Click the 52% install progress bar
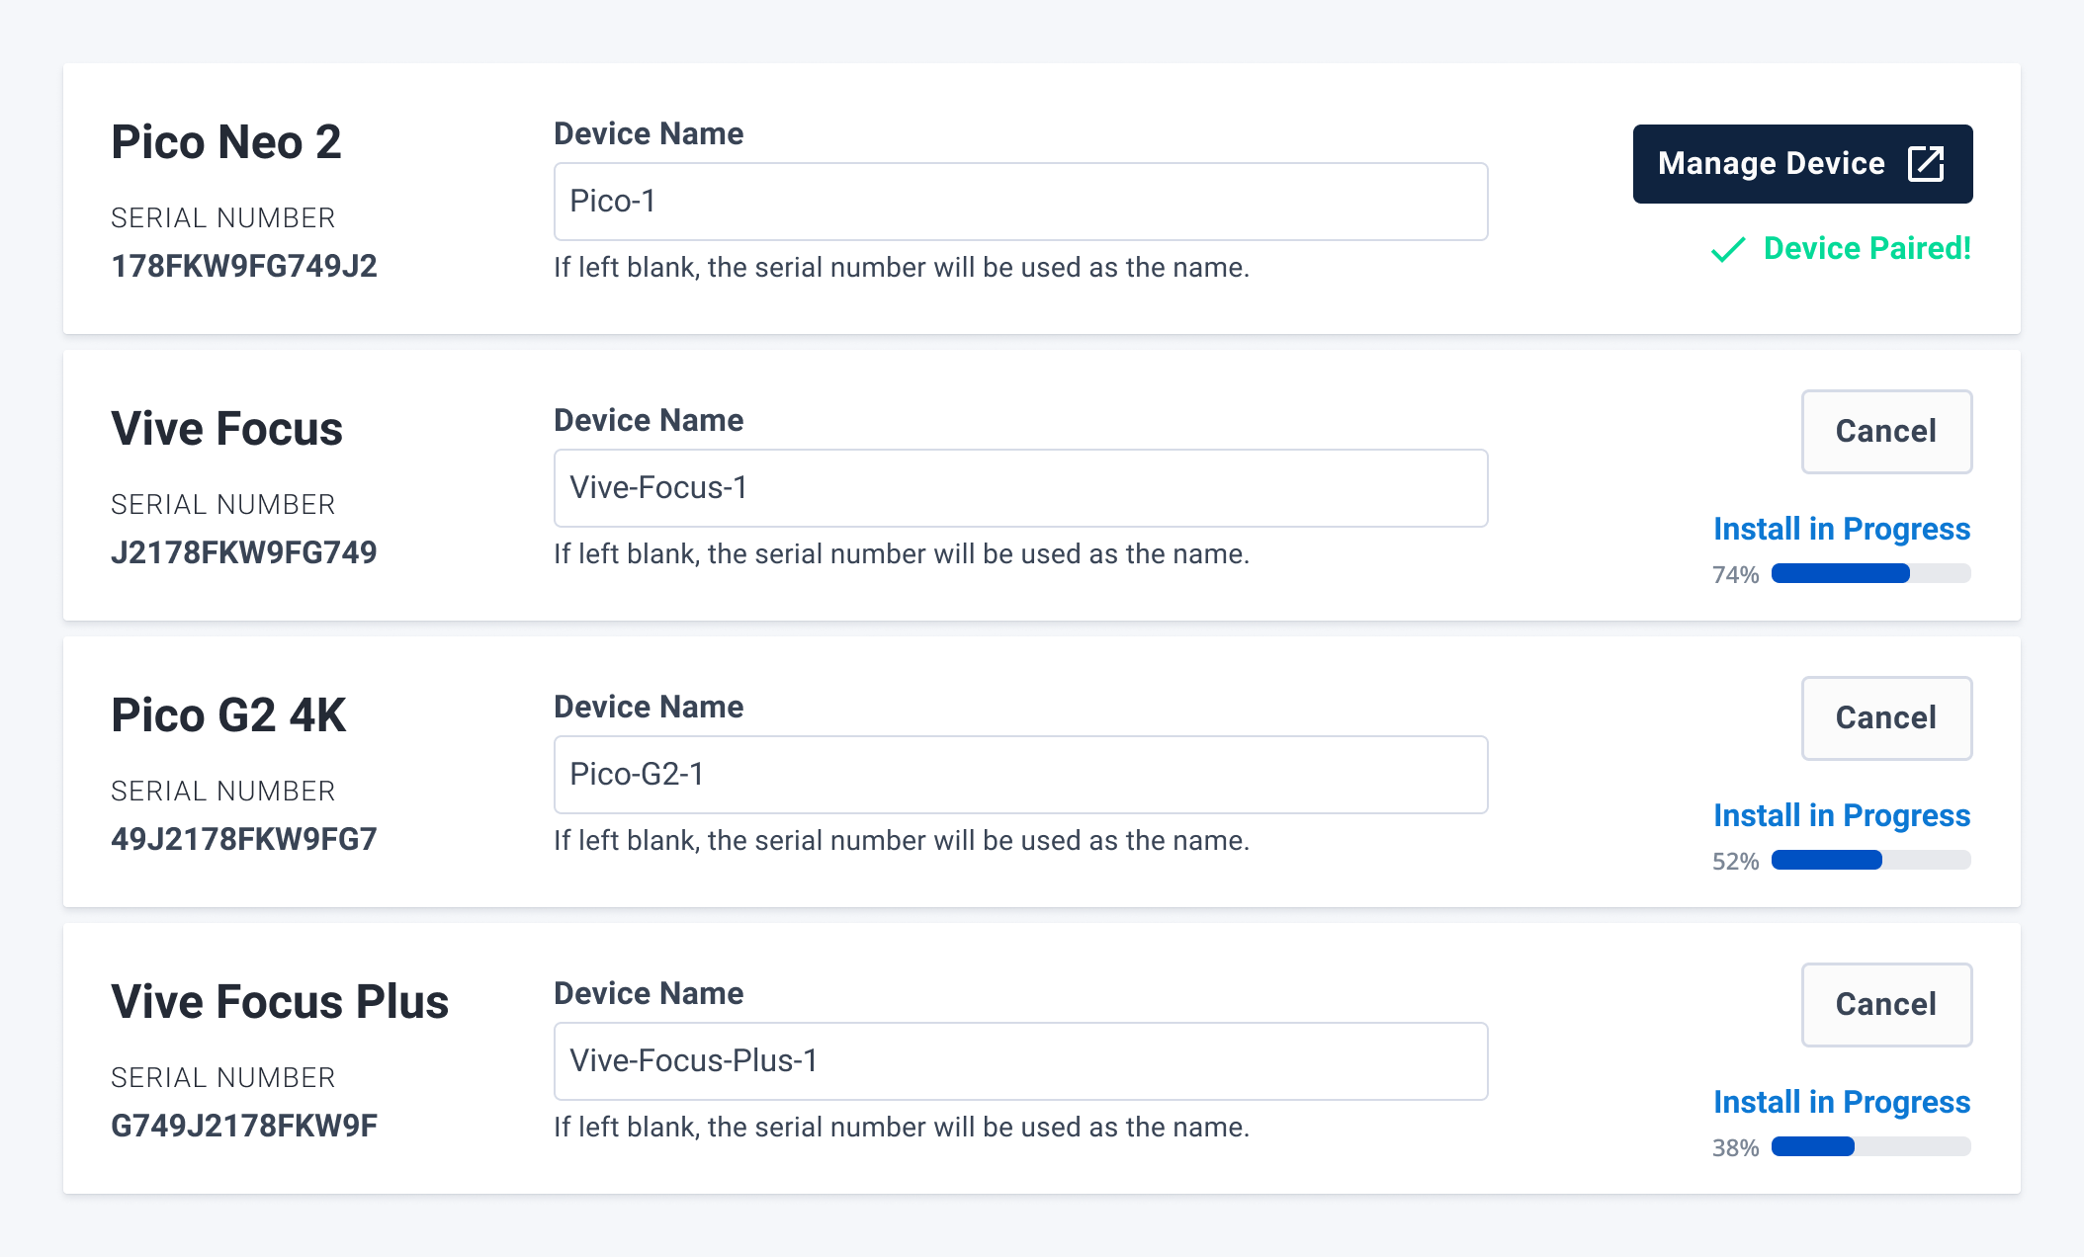2084x1257 pixels. (x=1870, y=861)
